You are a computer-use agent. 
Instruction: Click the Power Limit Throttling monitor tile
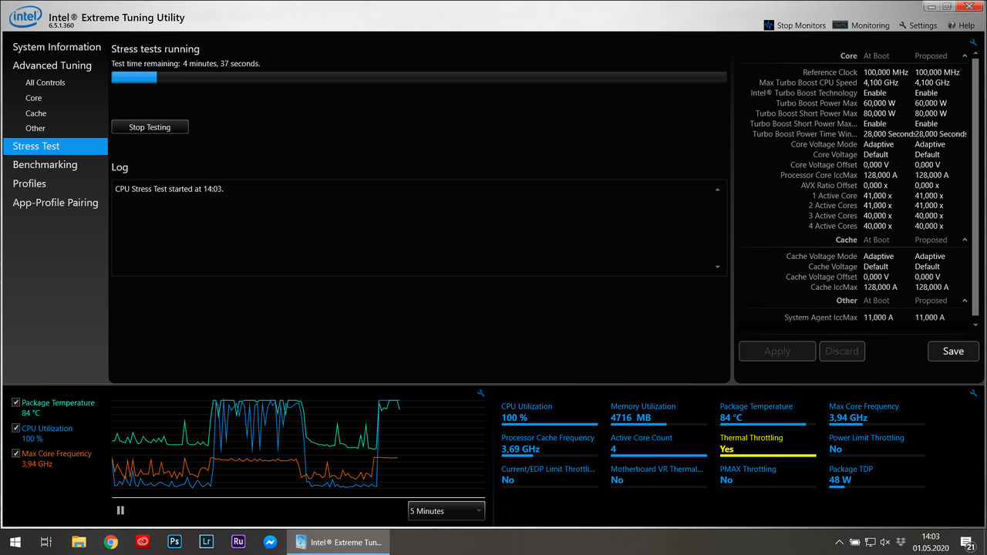click(x=878, y=444)
